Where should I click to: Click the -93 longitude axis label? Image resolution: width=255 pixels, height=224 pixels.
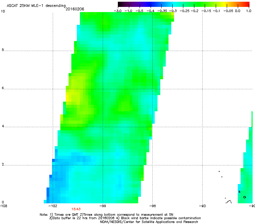pyautogui.click(x=202, y=206)
